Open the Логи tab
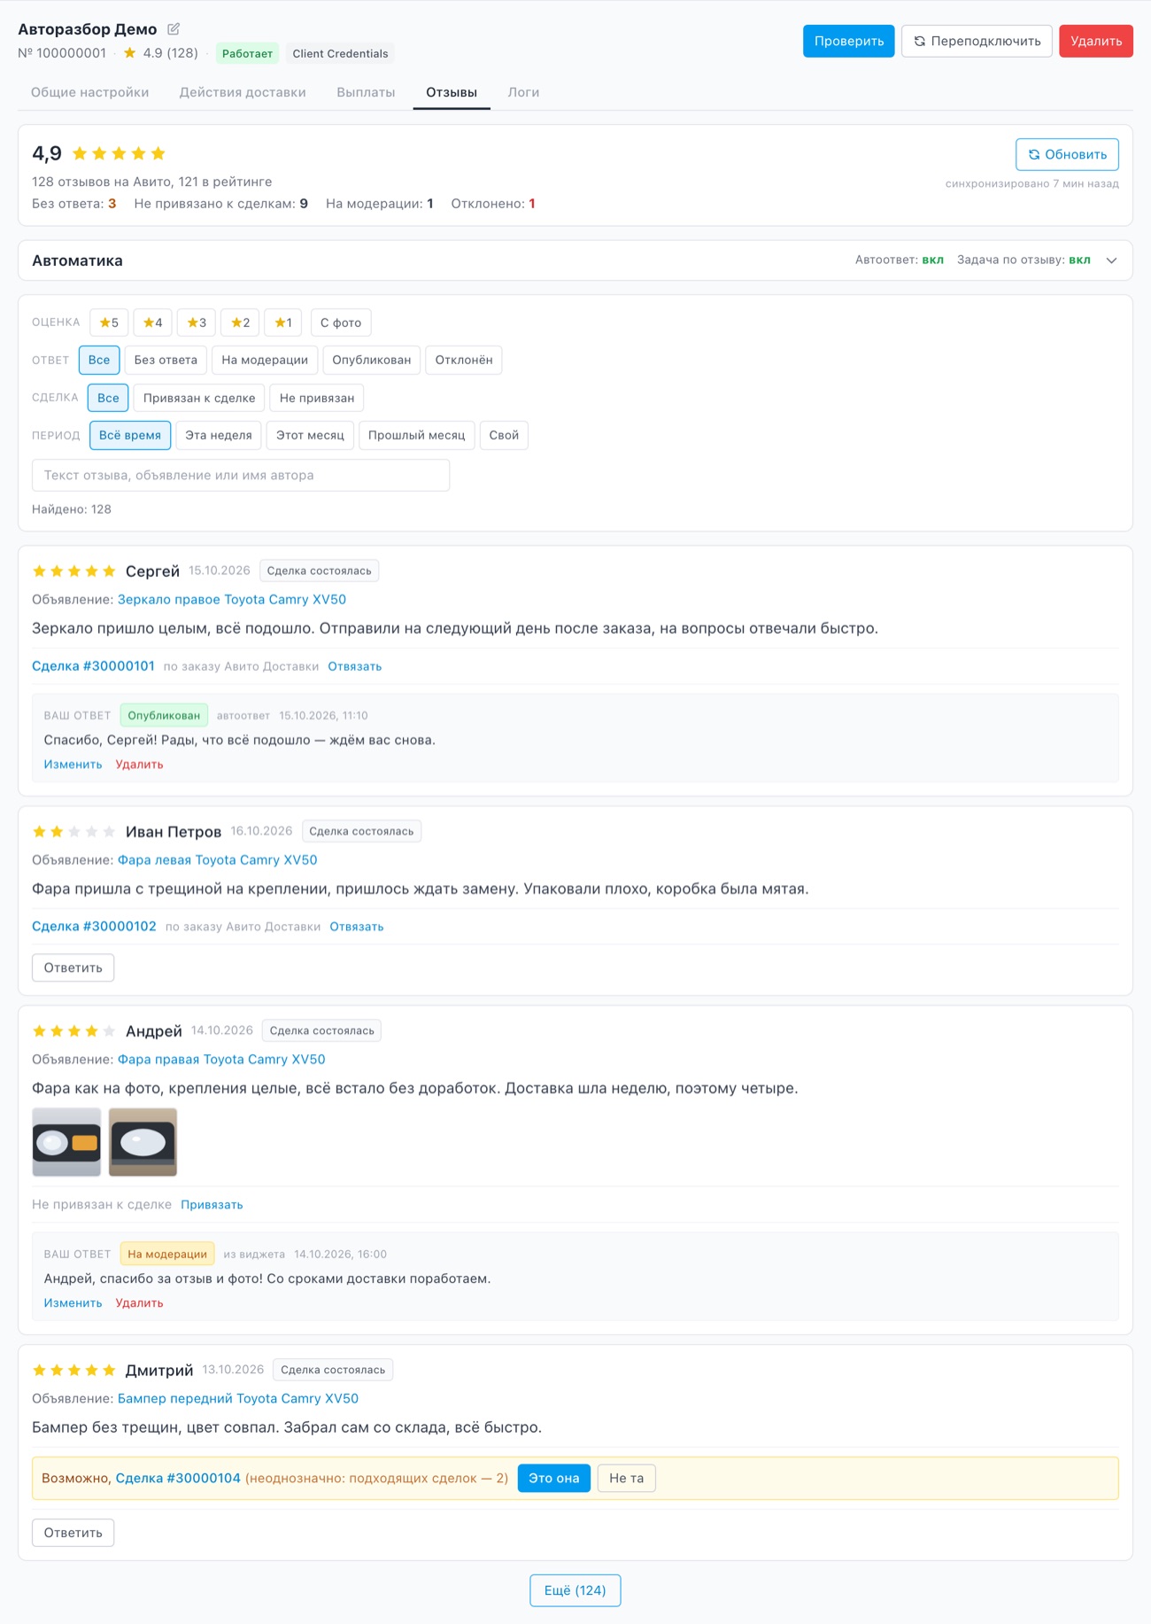 coord(523,92)
